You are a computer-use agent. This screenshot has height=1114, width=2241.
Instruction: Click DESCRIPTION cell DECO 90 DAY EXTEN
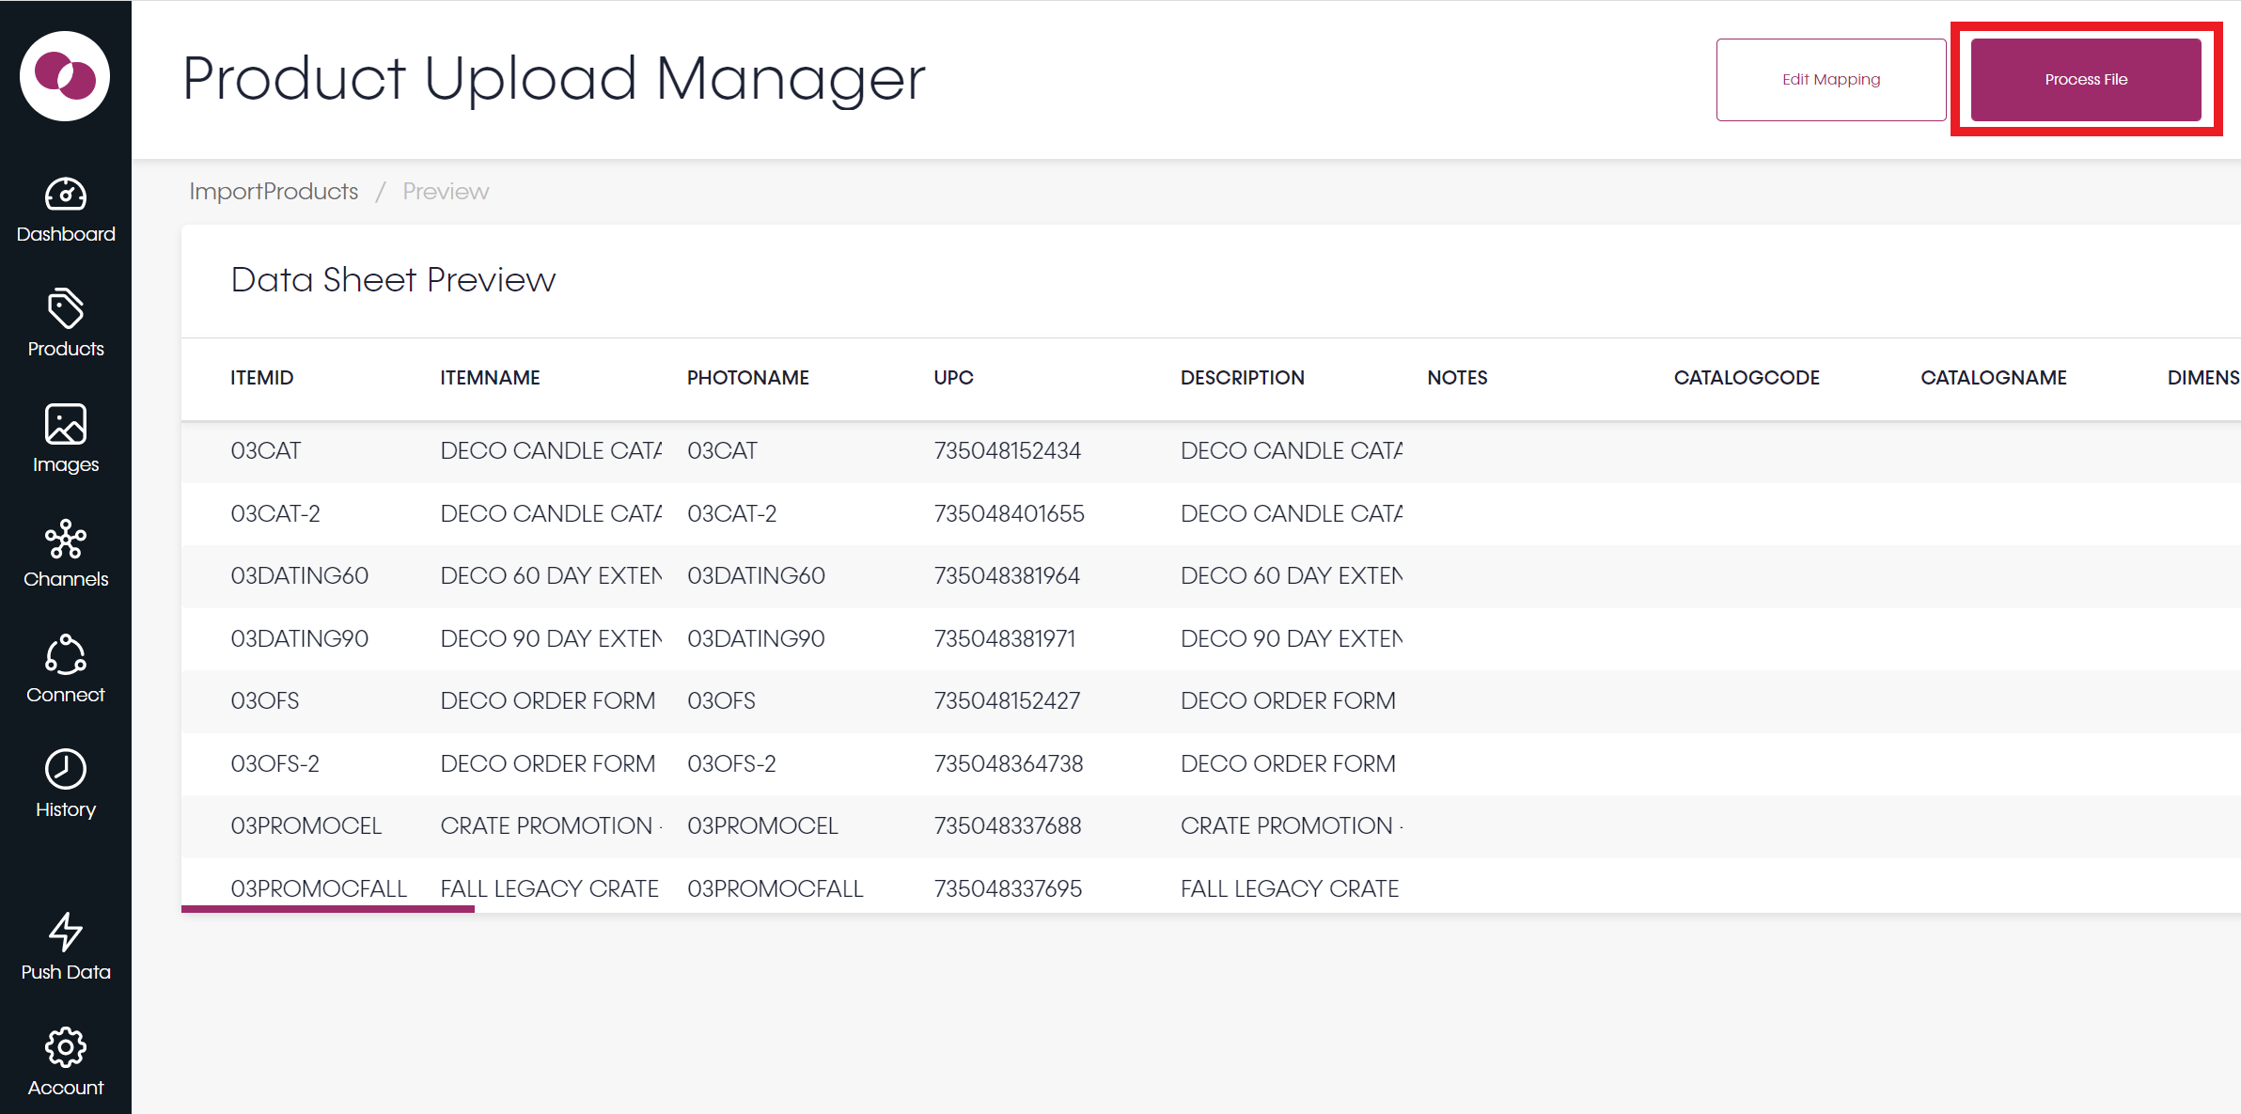pos(1292,639)
